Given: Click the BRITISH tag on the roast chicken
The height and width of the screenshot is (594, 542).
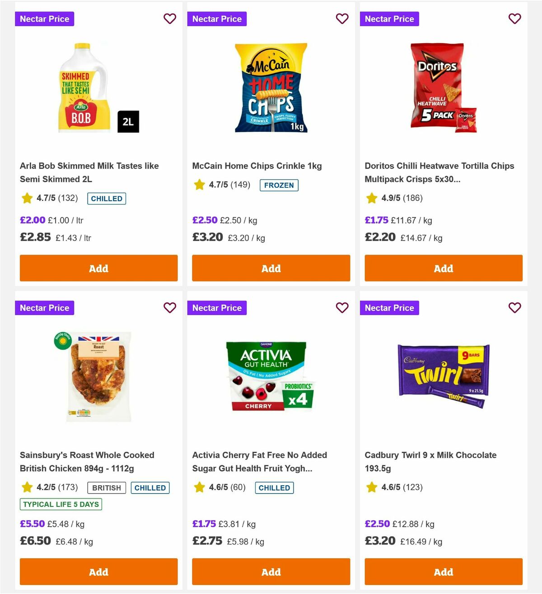Looking at the screenshot, I should click(x=106, y=487).
